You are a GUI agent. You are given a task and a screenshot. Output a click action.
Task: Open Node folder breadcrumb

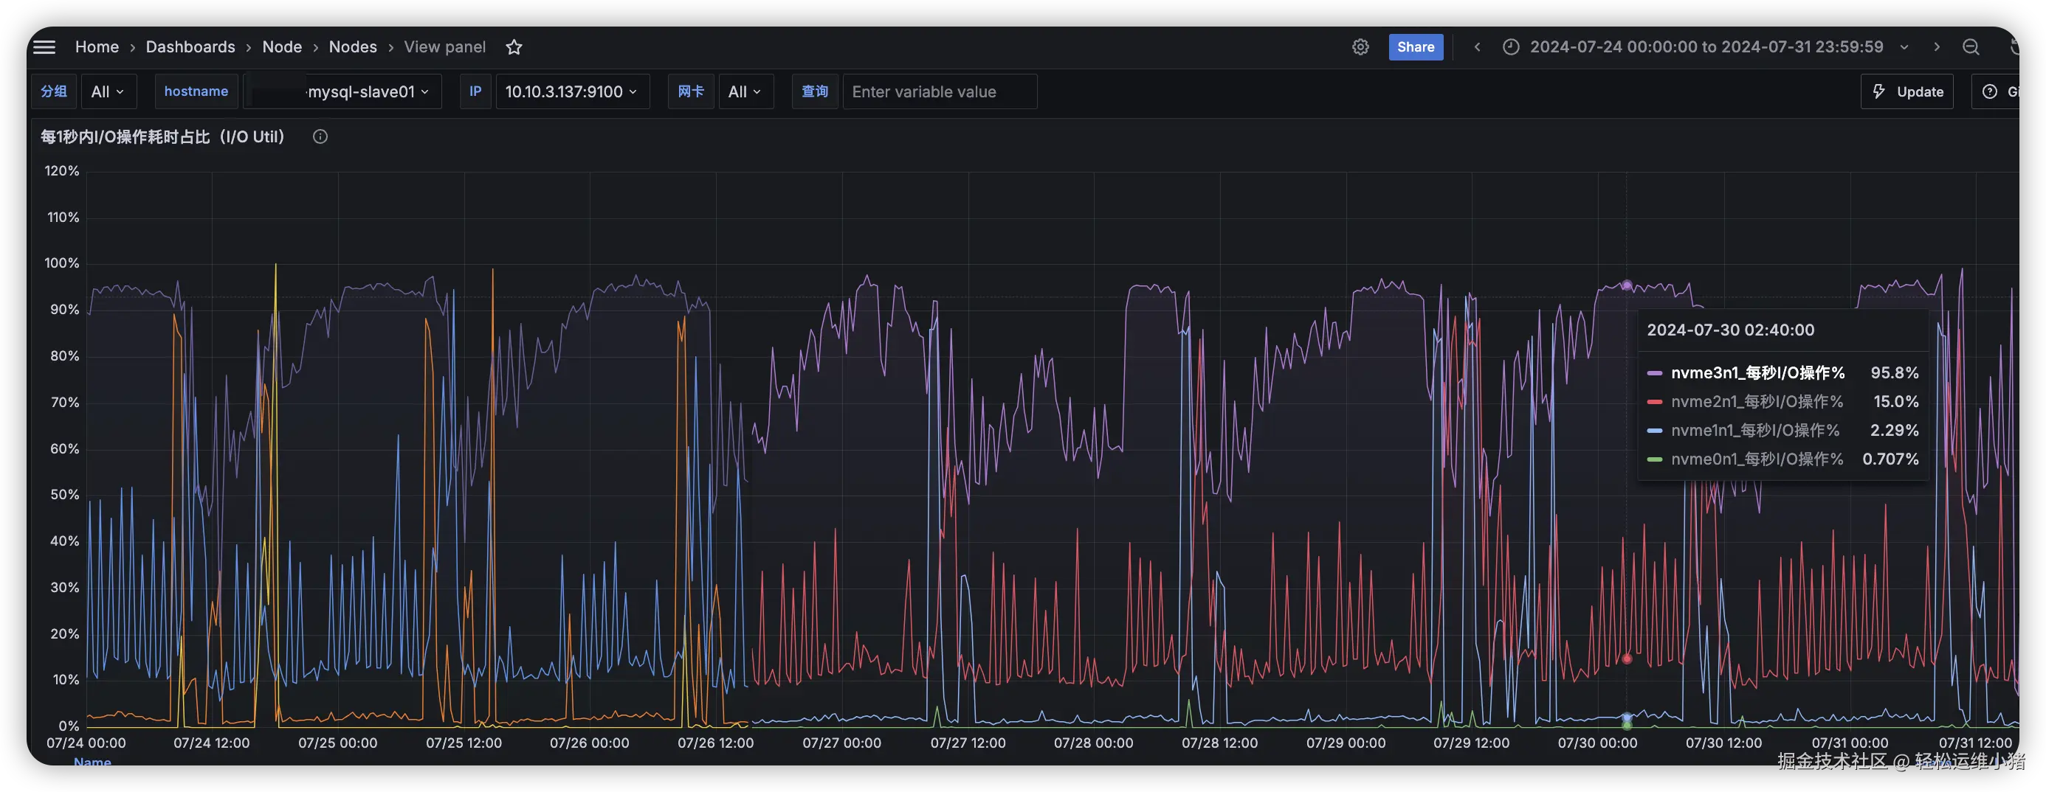pos(282,46)
